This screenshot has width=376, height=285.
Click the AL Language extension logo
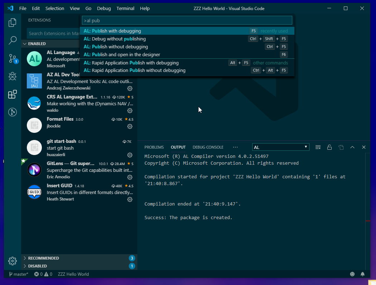(34, 59)
